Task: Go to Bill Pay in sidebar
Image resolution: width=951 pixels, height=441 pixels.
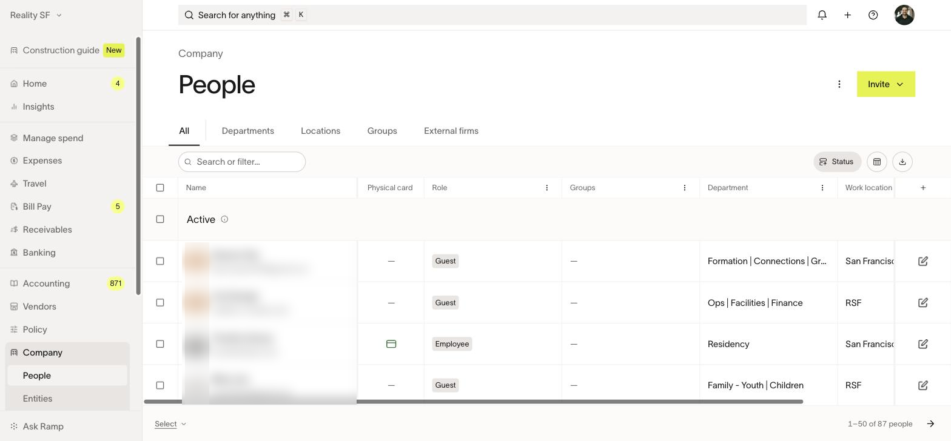Action: click(67, 207)
